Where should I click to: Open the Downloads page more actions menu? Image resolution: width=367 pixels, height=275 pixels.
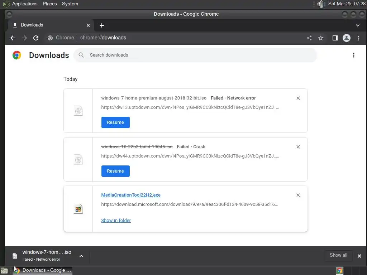[x=354, y=55]
